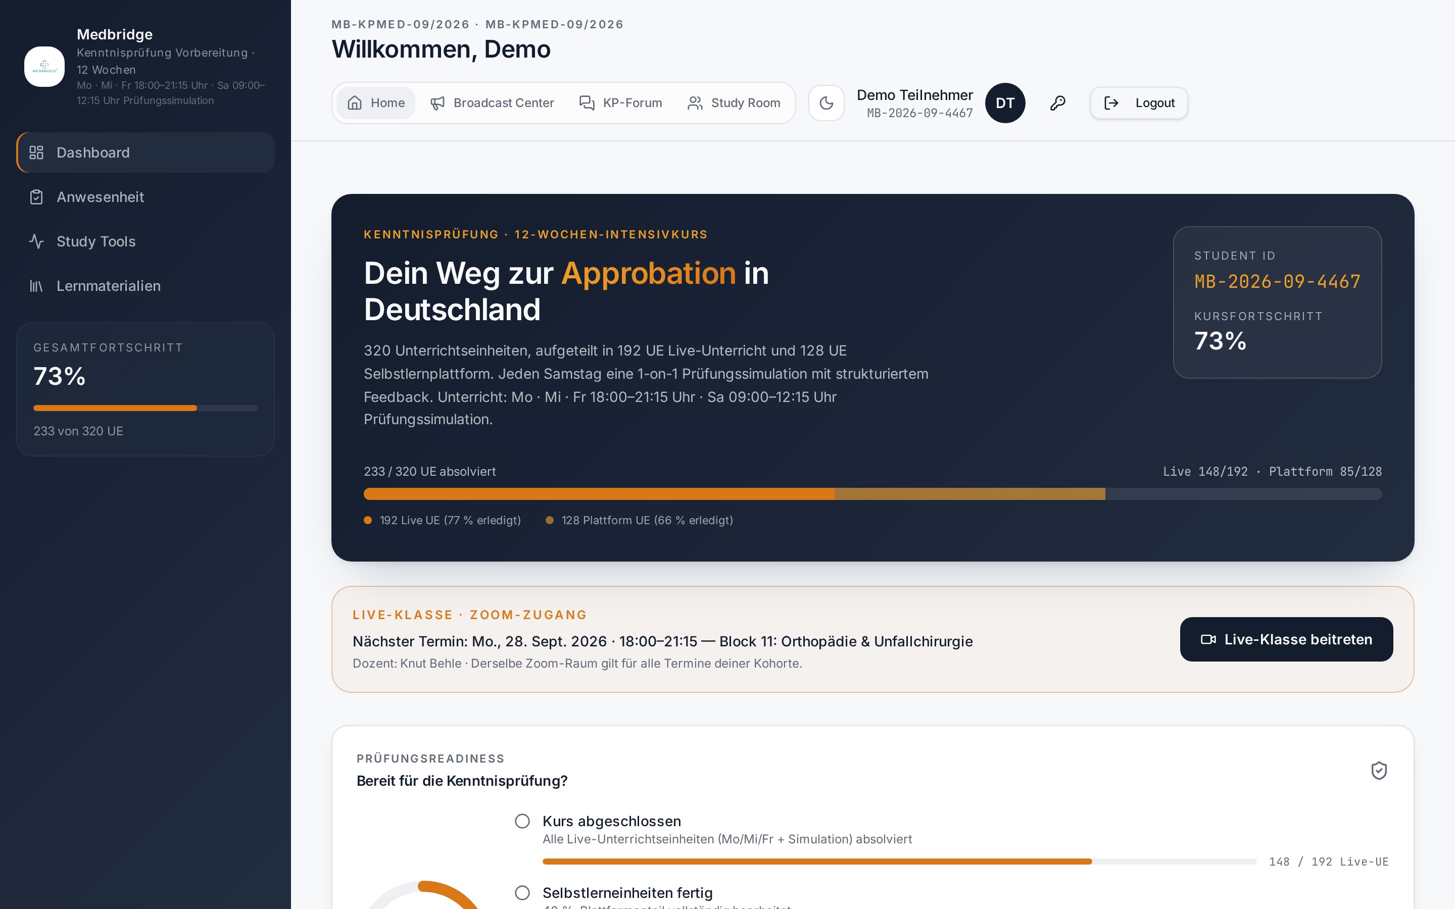Viewport: 1455px width, 909px height.
Task: Select the Home tab
Action: coord(376,103)
